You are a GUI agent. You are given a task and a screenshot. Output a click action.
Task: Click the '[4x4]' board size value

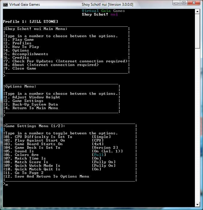click(98, 144)
